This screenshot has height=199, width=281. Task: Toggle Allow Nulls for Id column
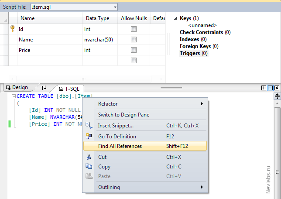click(134, 29)
